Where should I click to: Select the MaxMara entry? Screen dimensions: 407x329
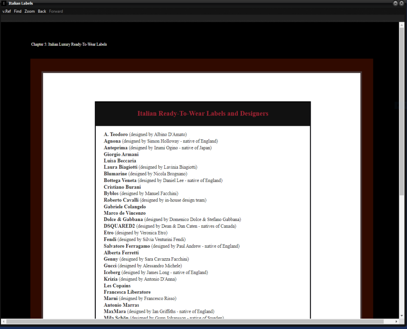coord(159,311)
